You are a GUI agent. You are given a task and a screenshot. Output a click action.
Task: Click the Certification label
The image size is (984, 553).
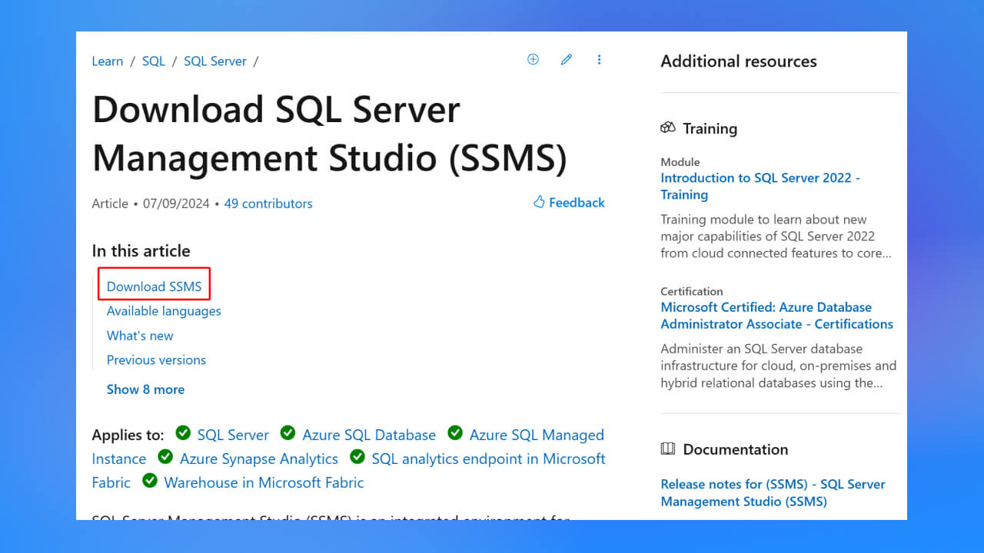(x=692, y=291)
